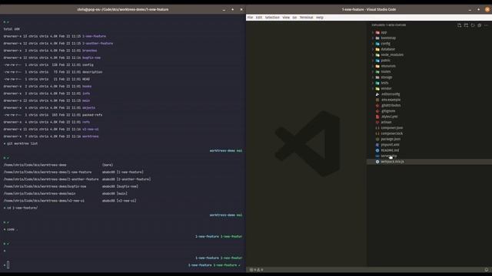This screenshot has height=276, width=492.
Task: Open the composer.lock file
Action: [392, 133]
